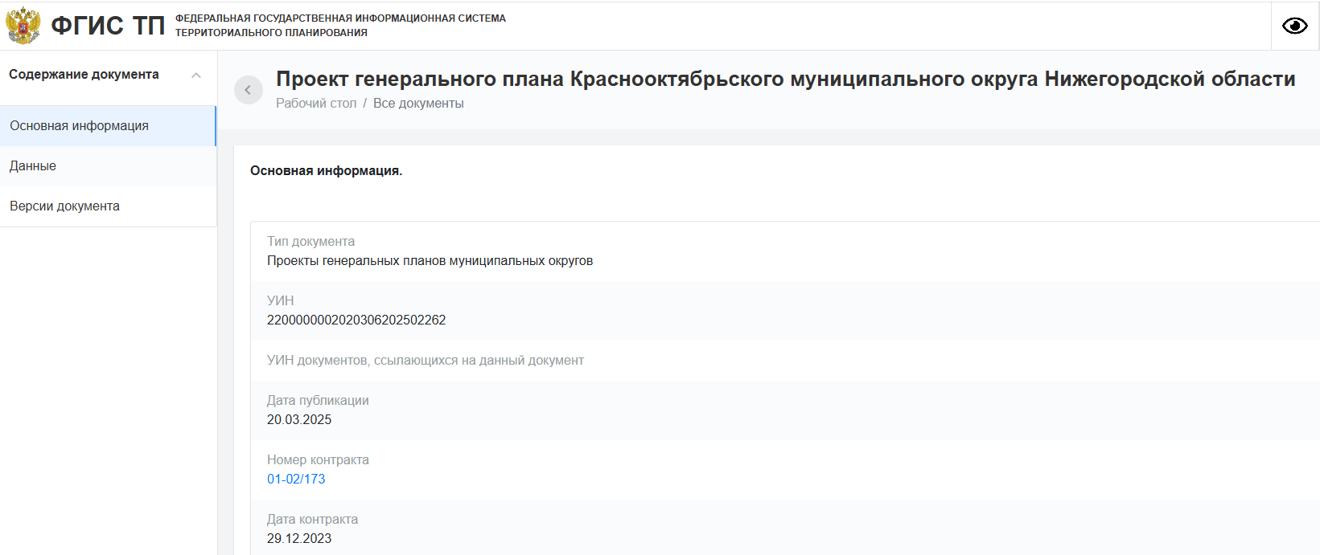Click the Содержание документа panel header

pyautogui.click(x=84, y=75)
